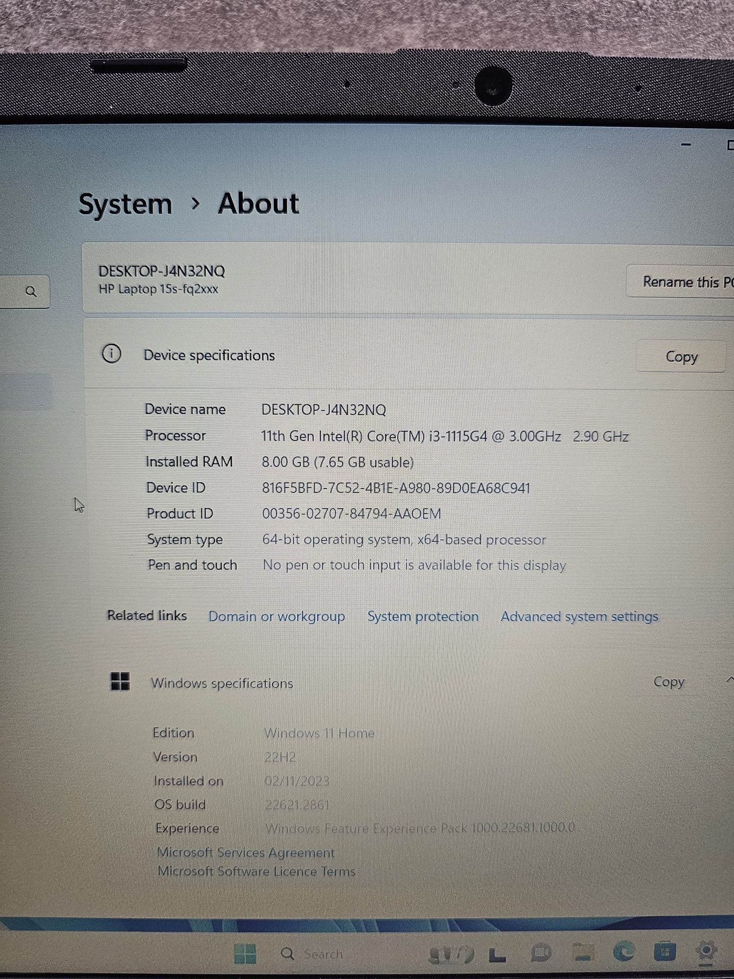Click the Edition value Windows 11 Home
The height and width of the screenshot is (979, 734).
[319, 733]
